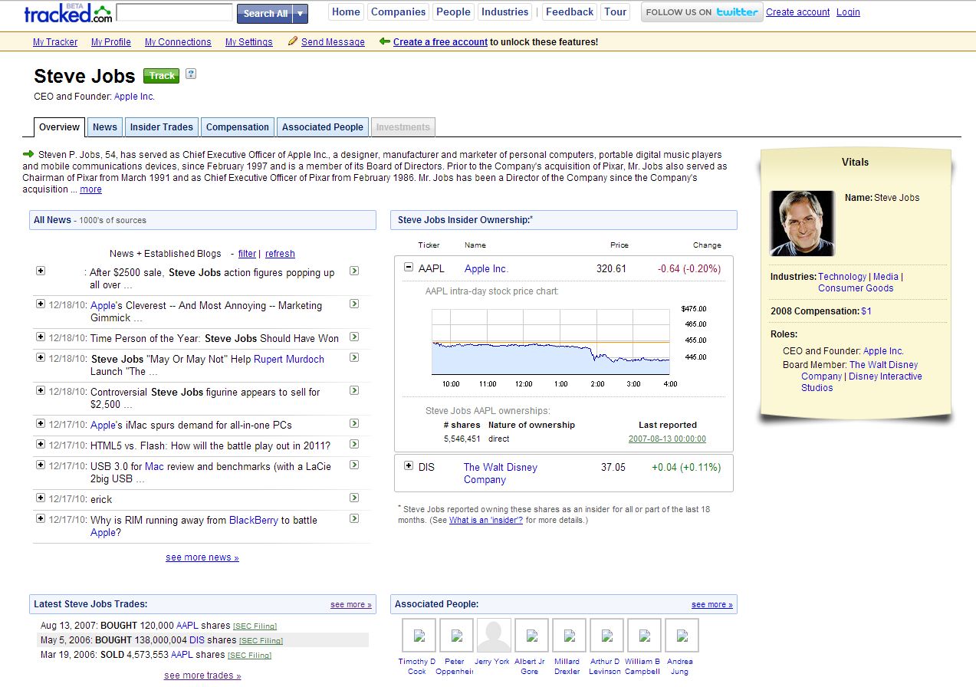976x687 pixels.
Task: Open arrow icon for 'HTML5 vs. Flash' news
Action: 354,444
